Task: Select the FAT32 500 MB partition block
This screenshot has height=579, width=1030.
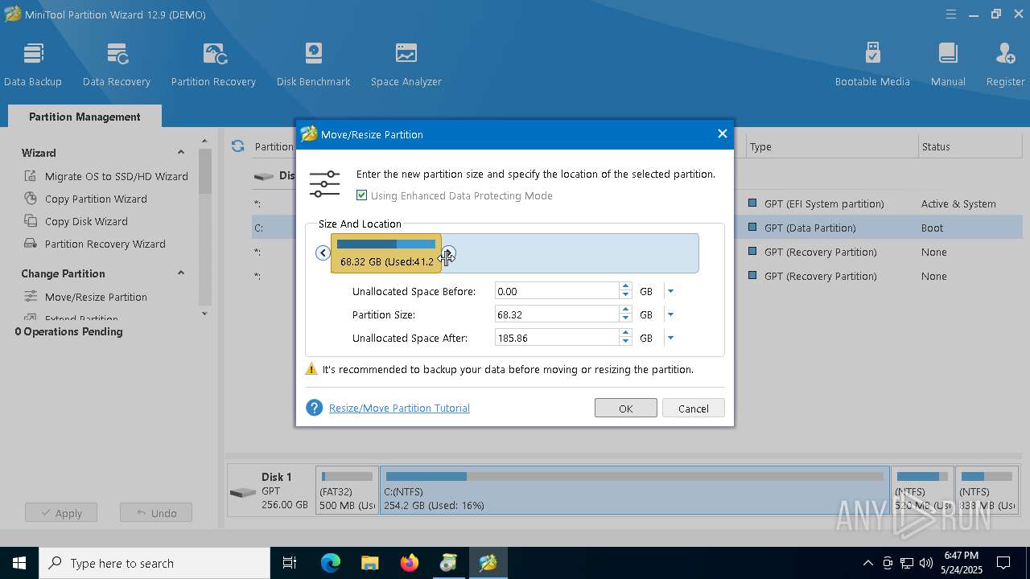Action: click(x=348, y=491)
